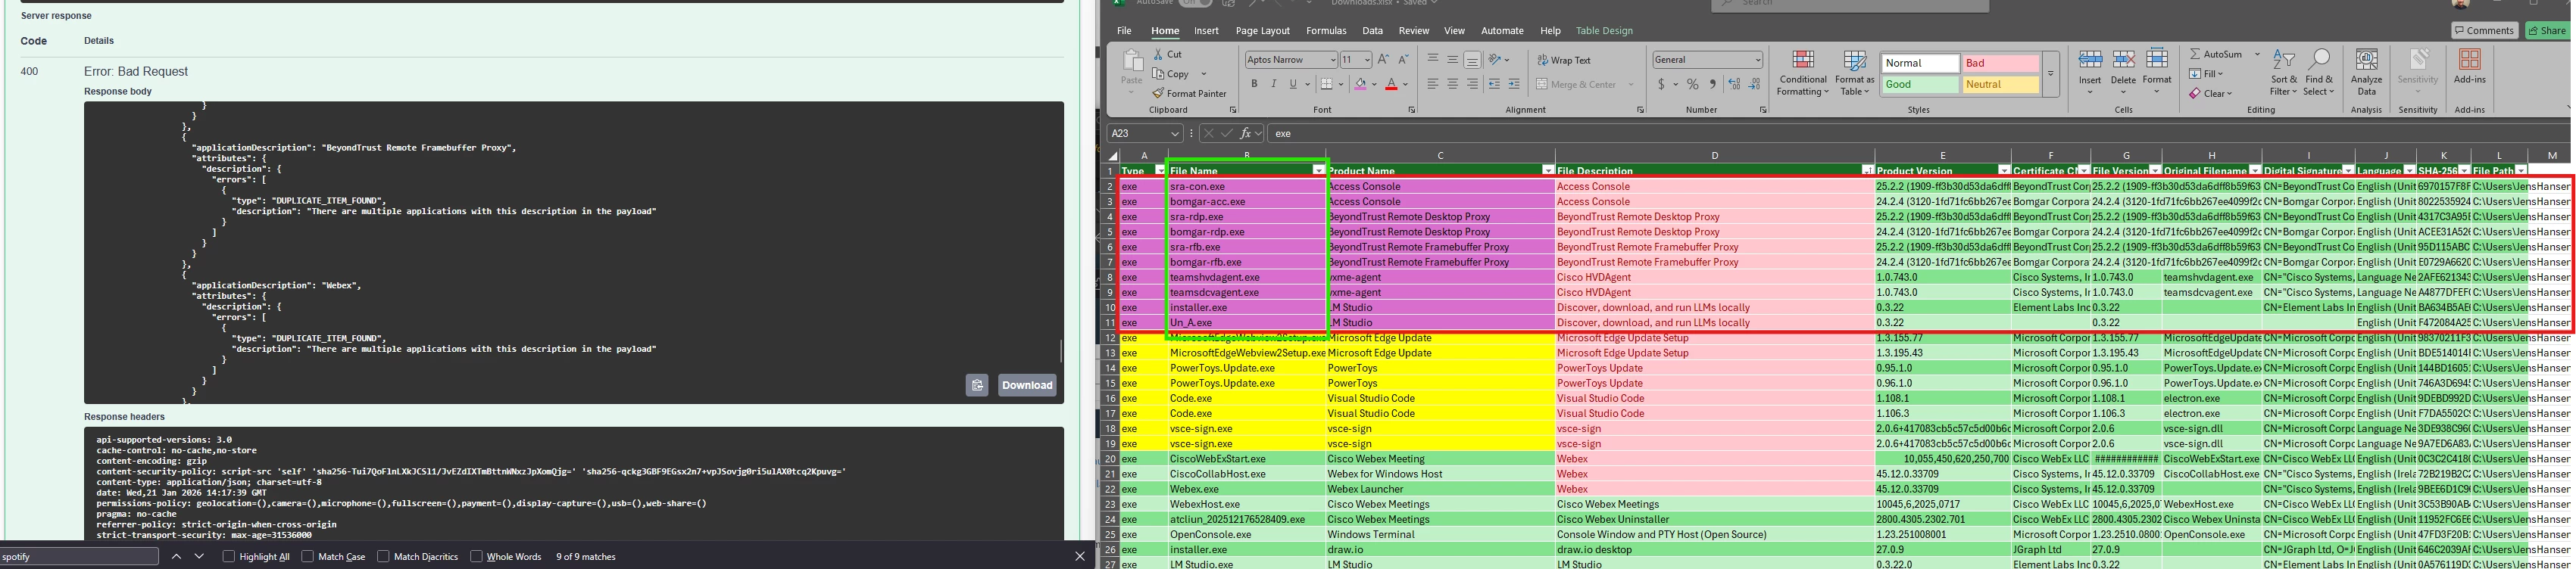The width and height of the screenshot is (2576, 569).
Task: Switch to the Page Layout tab
Action: pyautogui.click(x=1262, y=31)
